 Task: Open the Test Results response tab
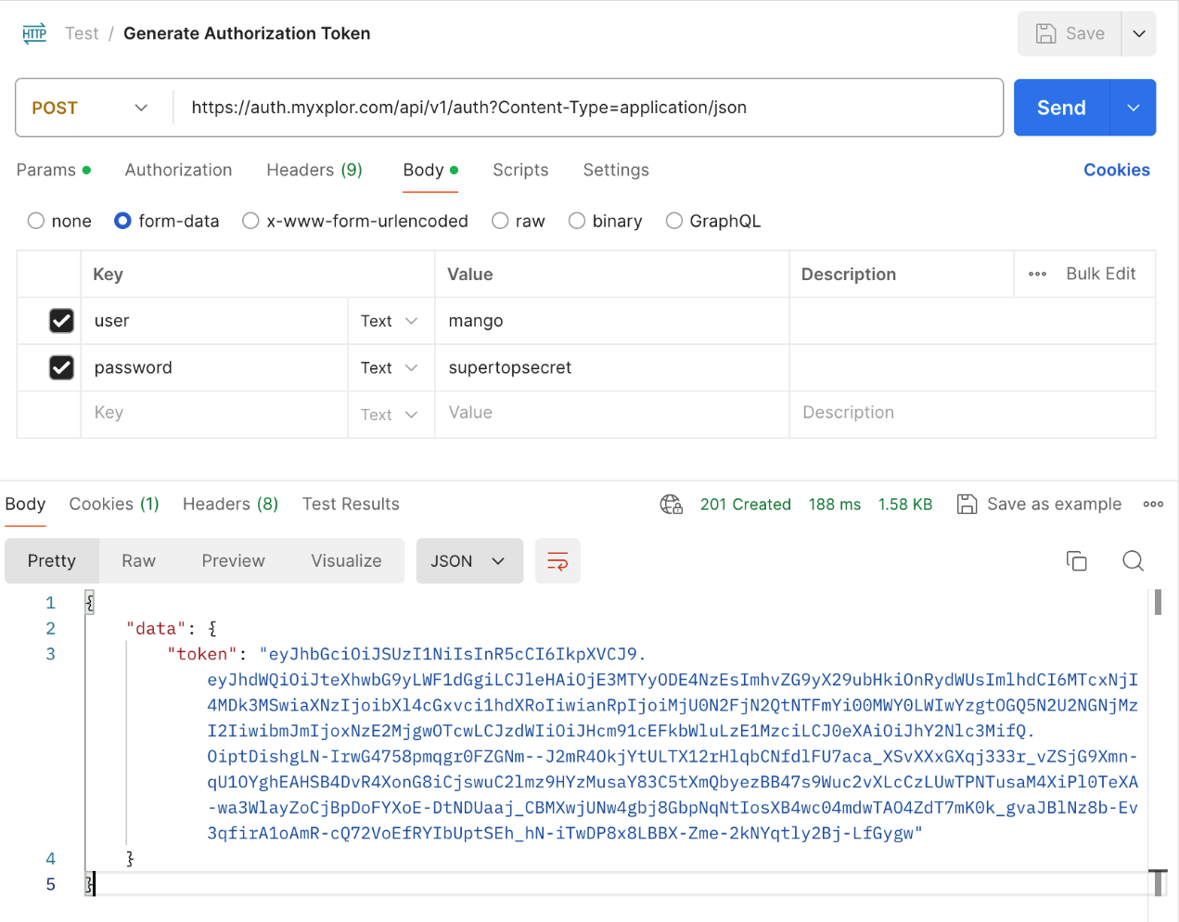(x=351, y=504)
